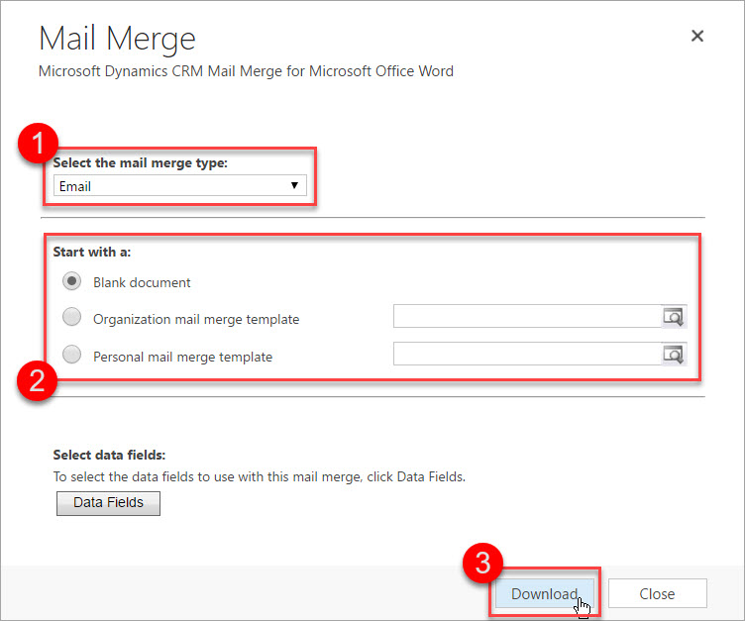Click the arrow on the Email combo box
The width and height of the screenshot is (745, 621).
[x=294, y=185]
